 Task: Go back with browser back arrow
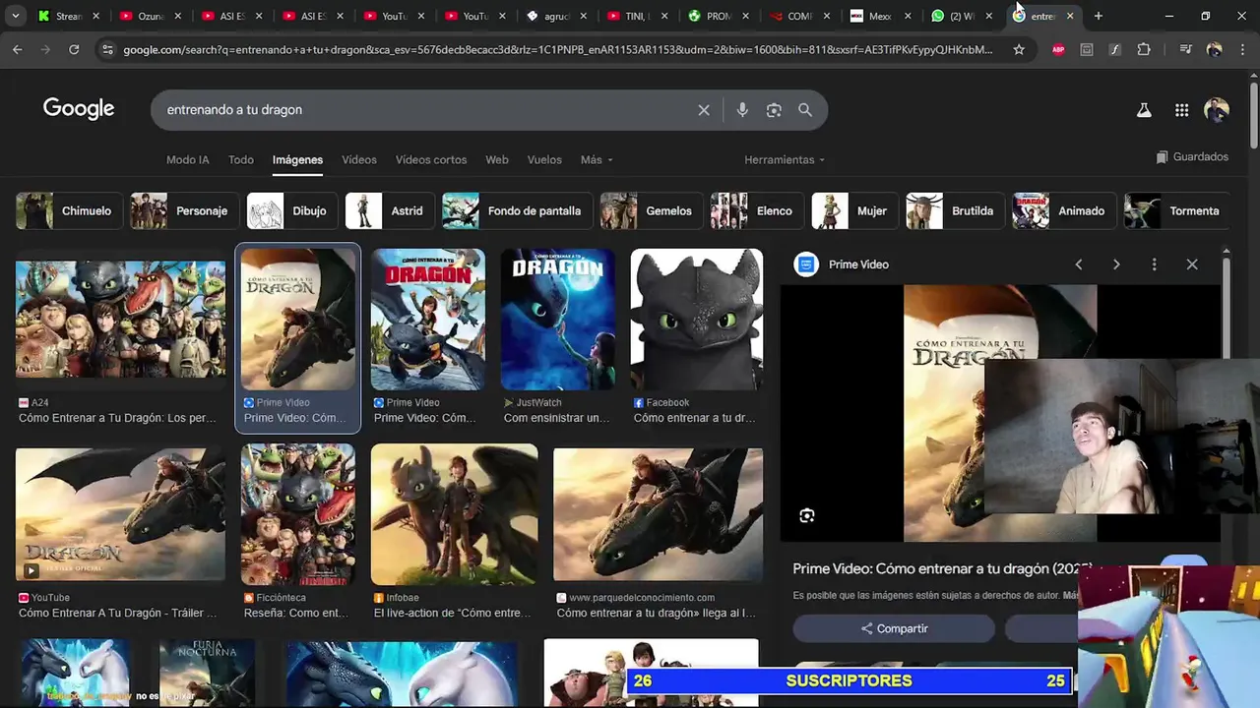click(18, 49)
